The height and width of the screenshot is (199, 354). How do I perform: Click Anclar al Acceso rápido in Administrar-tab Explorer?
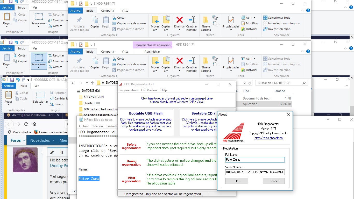[80, 65]
